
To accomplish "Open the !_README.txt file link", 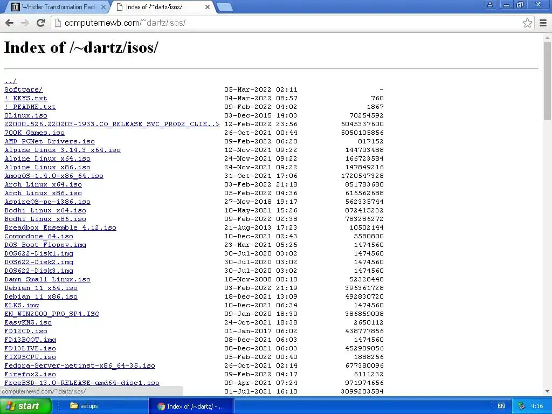I will pyautogui.click(x=30, y=107).
